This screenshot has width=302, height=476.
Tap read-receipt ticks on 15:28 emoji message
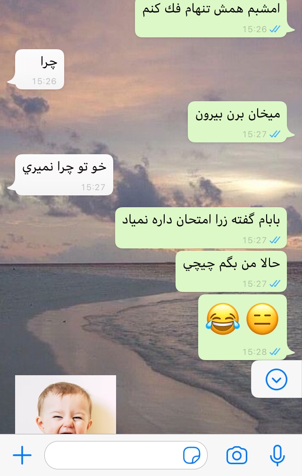(275, 352)
